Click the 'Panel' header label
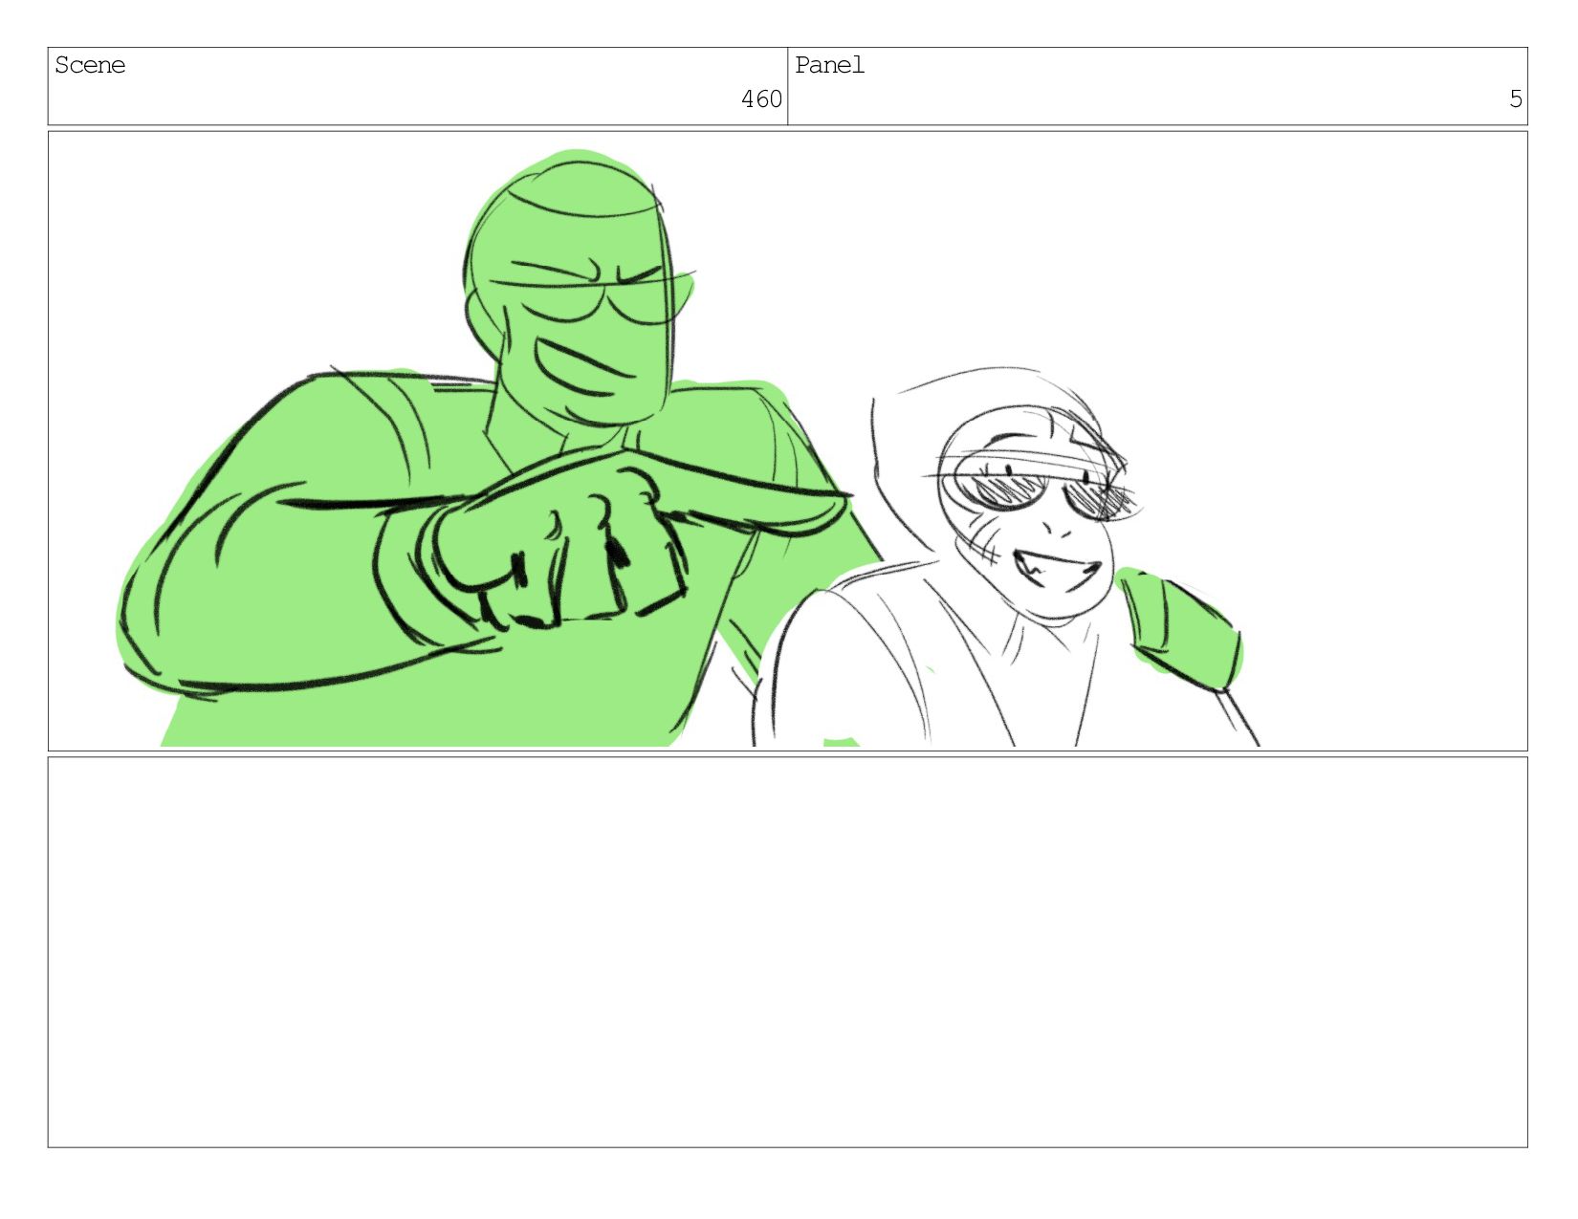Image resolution: width=1578 pixels, height=1219 pixels. (x=829, y=65)
